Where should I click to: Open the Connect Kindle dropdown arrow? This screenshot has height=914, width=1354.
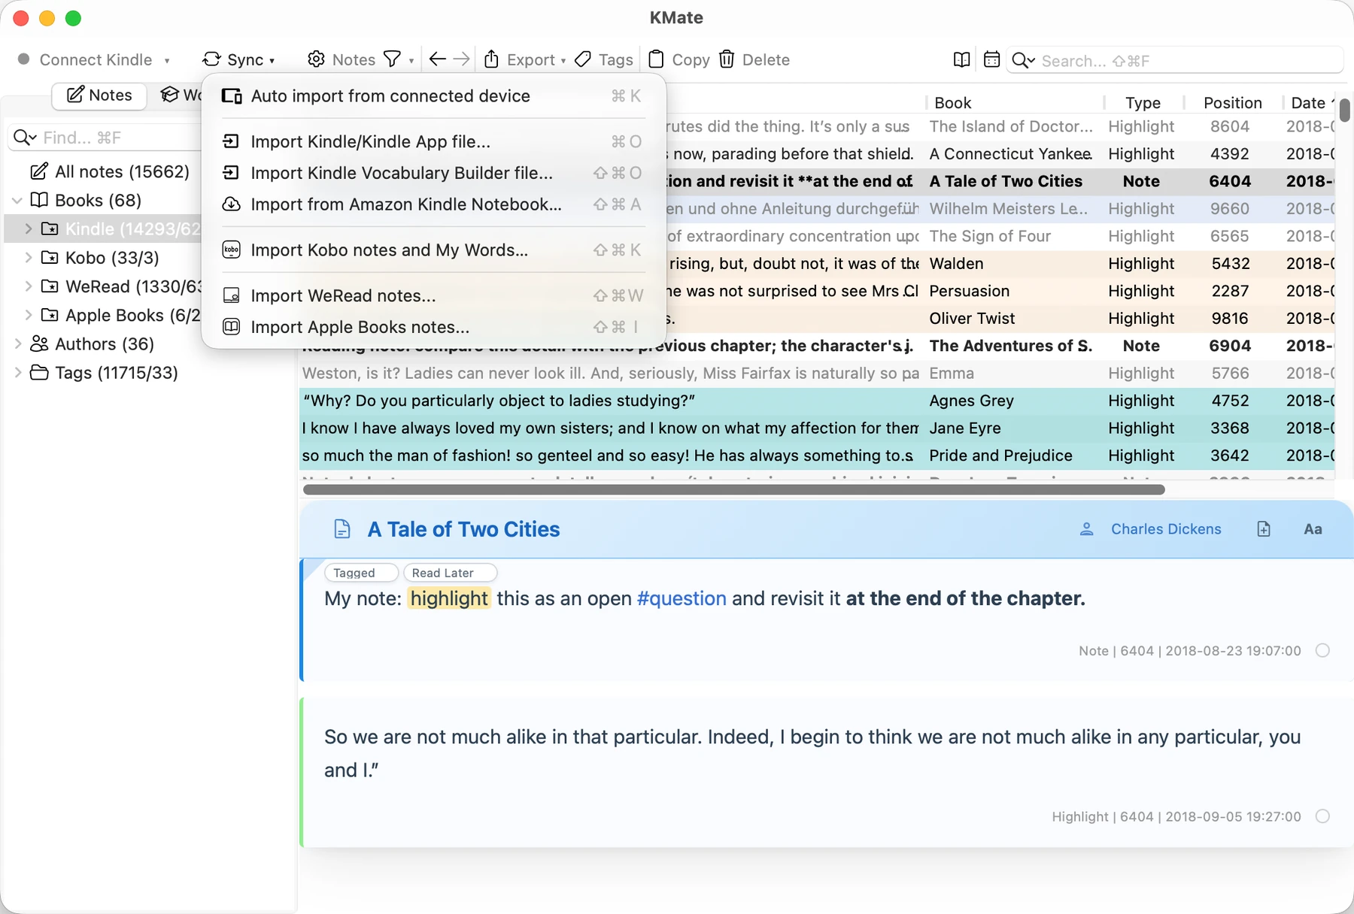point(167,61)
